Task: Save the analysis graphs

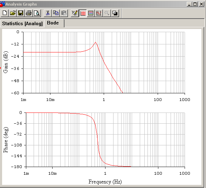Action: coord(21,13)
